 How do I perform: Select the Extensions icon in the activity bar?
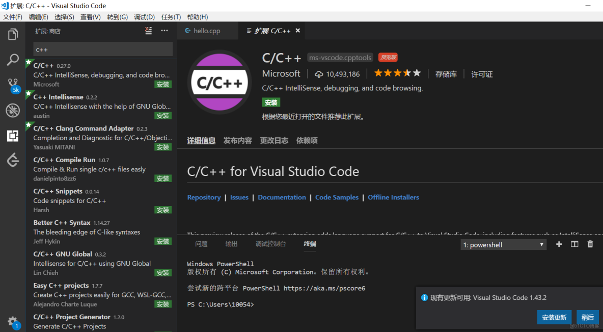[12, 136]
